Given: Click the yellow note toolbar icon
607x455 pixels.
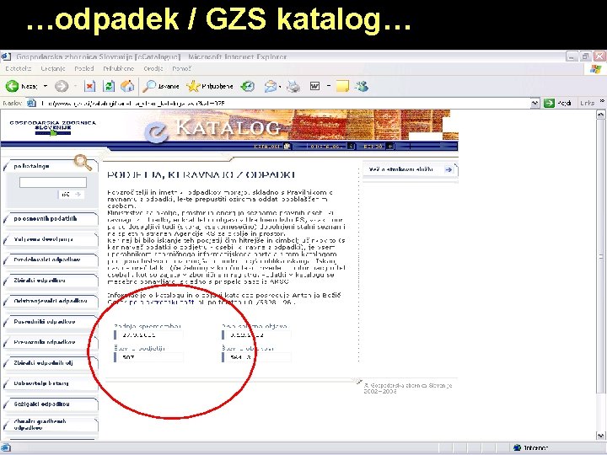Looking at the screenshot, I should (x=342, y=86).
